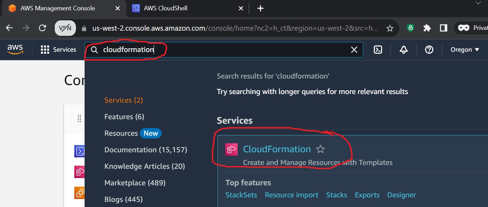Click the CloudFormation pink service icon

pos(231,149)
